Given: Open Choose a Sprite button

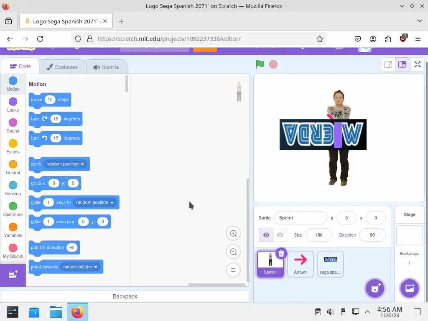Looking at the screenshot, I should point(375,288).
